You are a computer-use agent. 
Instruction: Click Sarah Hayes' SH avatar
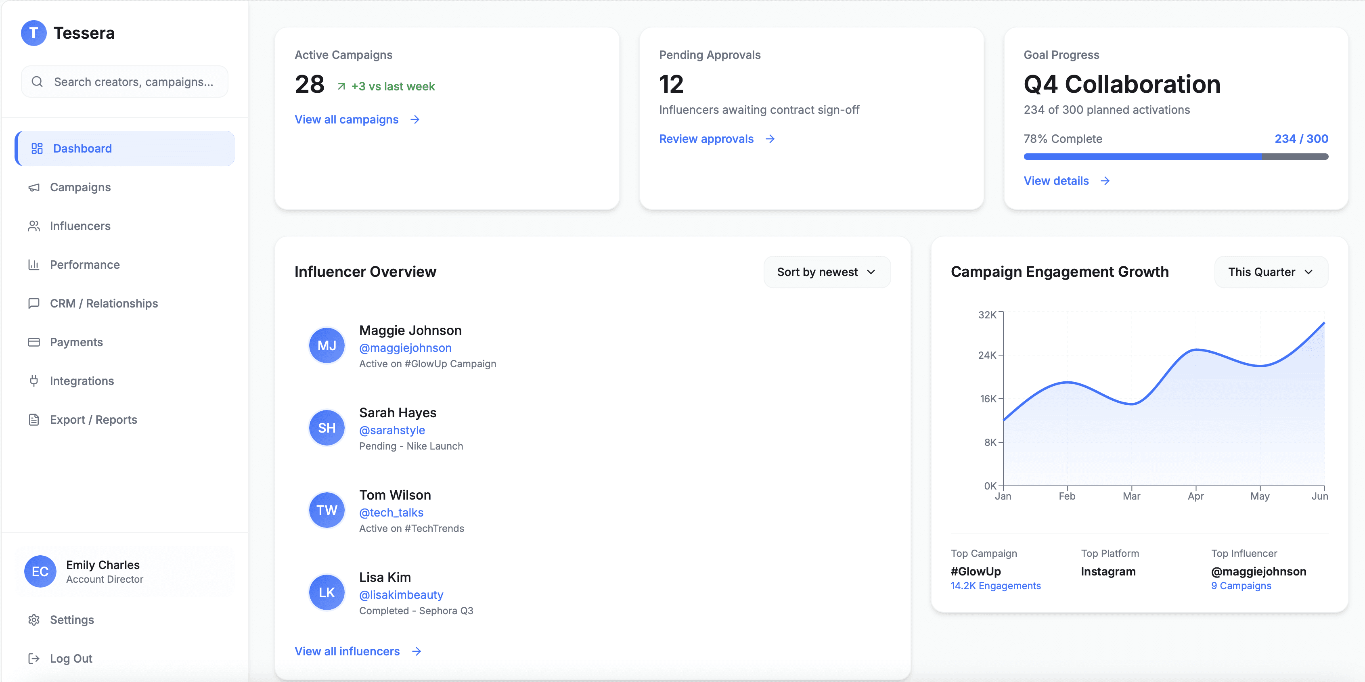point(327,428)
